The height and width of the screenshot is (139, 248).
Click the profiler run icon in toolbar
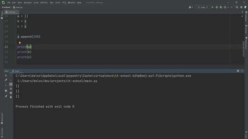tap(225, 7)
